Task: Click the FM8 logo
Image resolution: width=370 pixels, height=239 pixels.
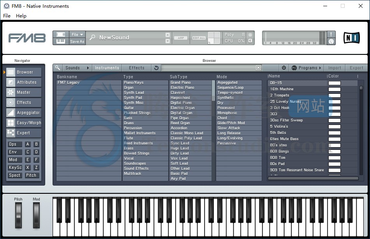Action: point(27,38)
